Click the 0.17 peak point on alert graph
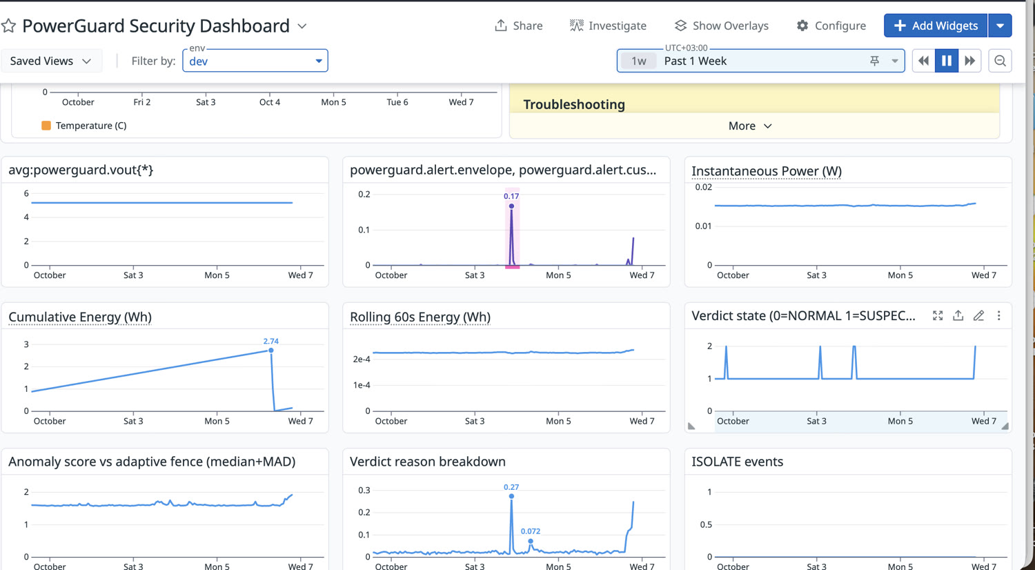The height and width of the screenshot is (570, 1035). click(x=511, y=206)
